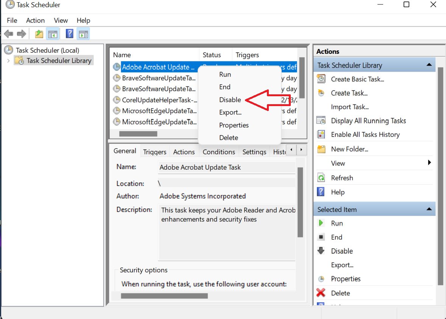
Task: Click Export... under Selected Item
Action: (x=342, y=265)
